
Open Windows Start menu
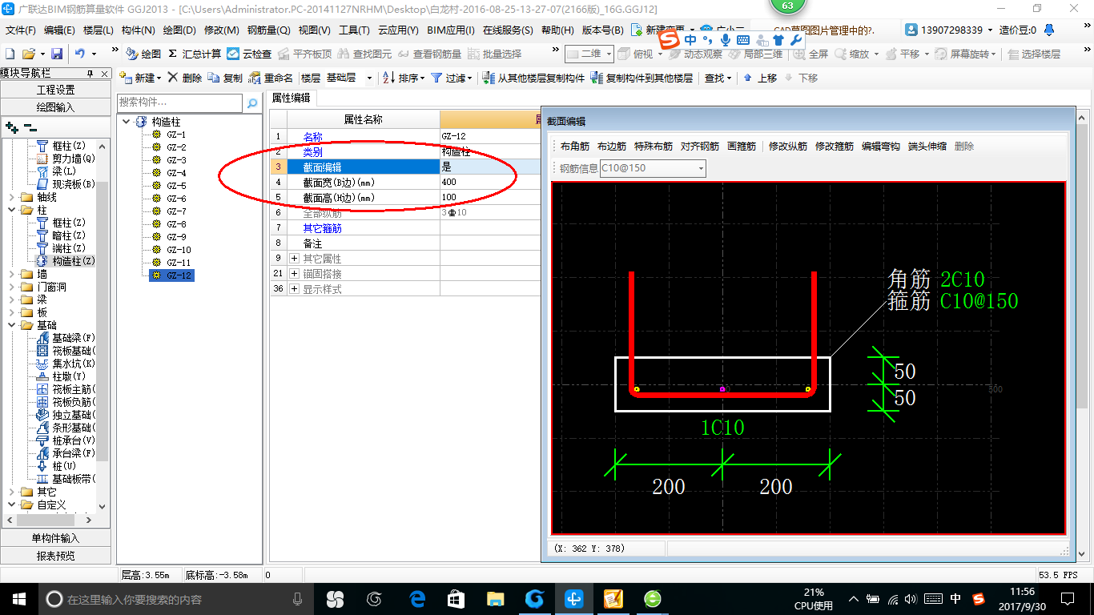[x=19, y=598]
